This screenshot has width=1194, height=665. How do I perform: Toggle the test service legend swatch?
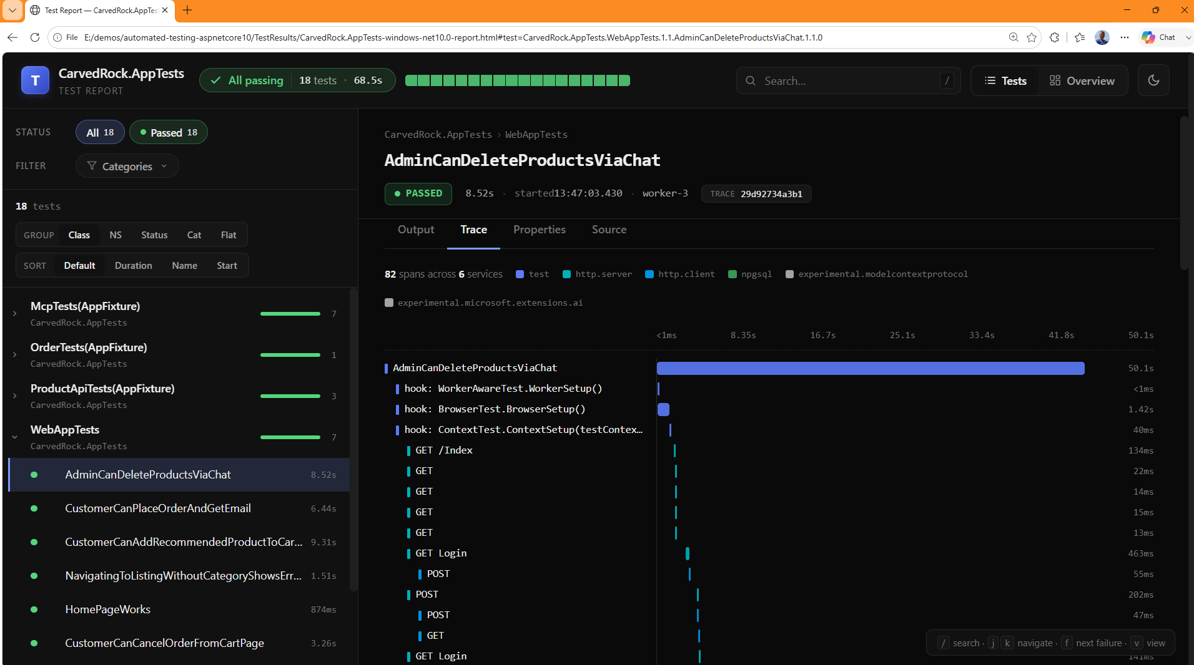coord(520,274)
